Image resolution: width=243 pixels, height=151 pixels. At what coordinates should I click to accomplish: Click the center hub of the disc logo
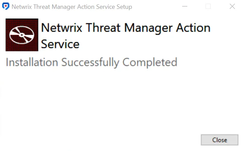point(22,35)
